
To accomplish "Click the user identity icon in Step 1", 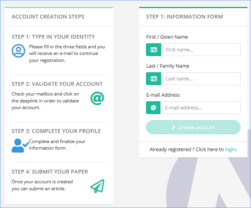I will point(18,51).
